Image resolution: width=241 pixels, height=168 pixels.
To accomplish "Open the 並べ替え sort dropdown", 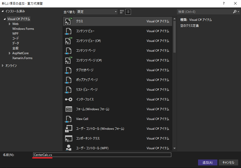I will (x=97, y=12).
